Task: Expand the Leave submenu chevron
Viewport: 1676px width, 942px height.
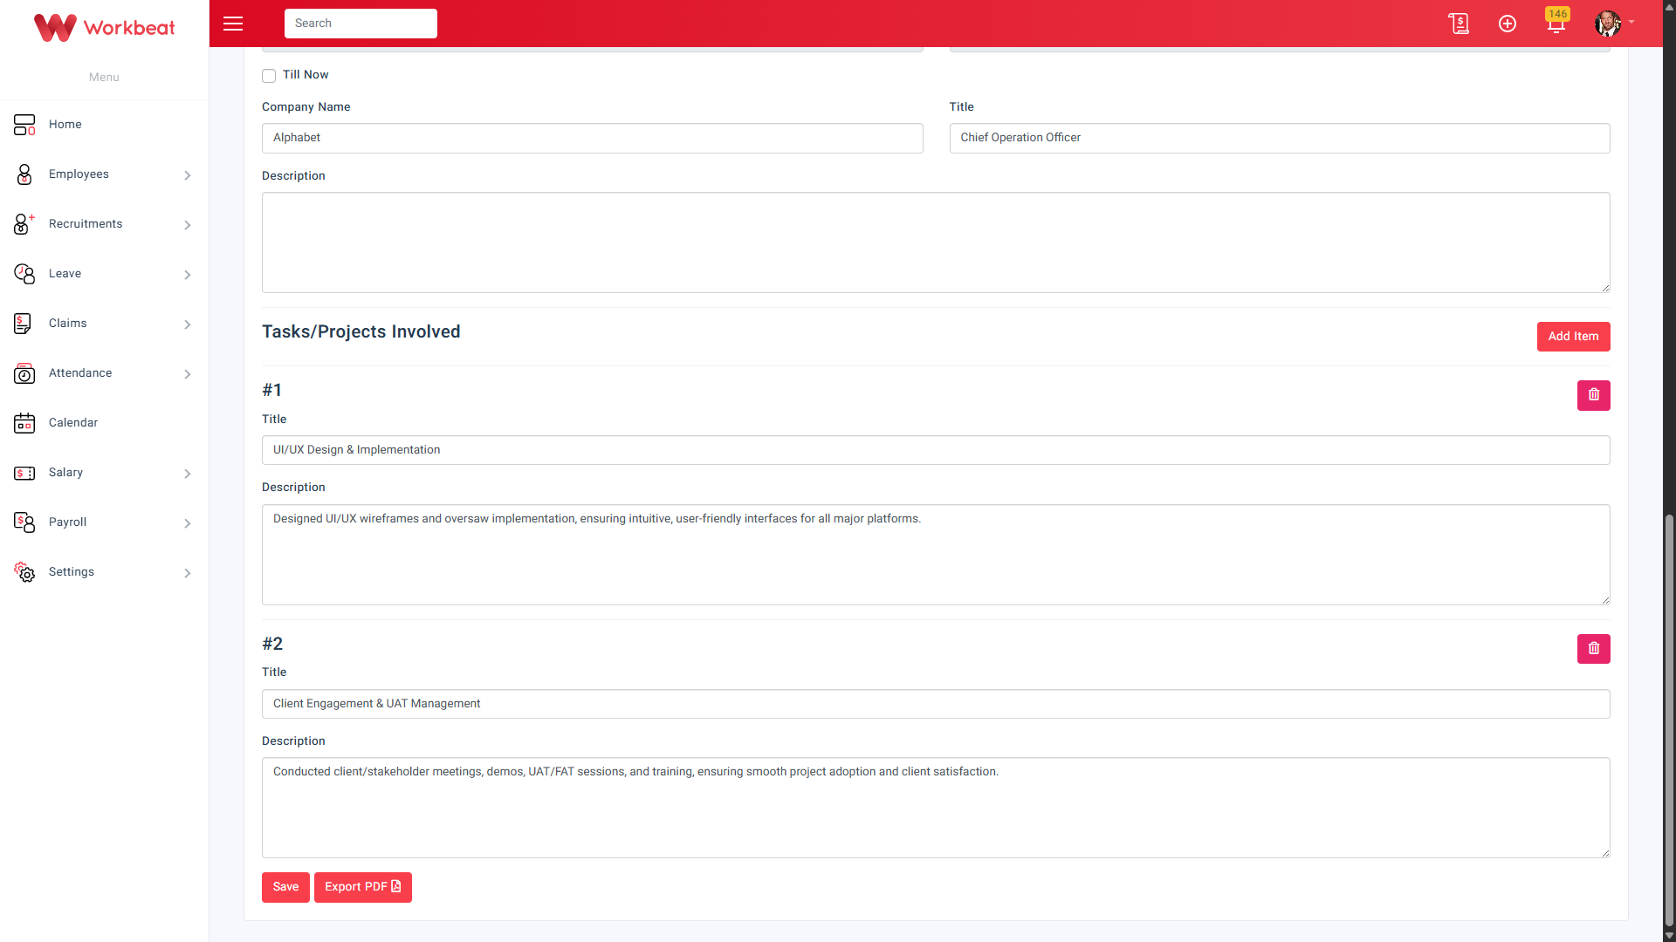Action: [187, 275]
